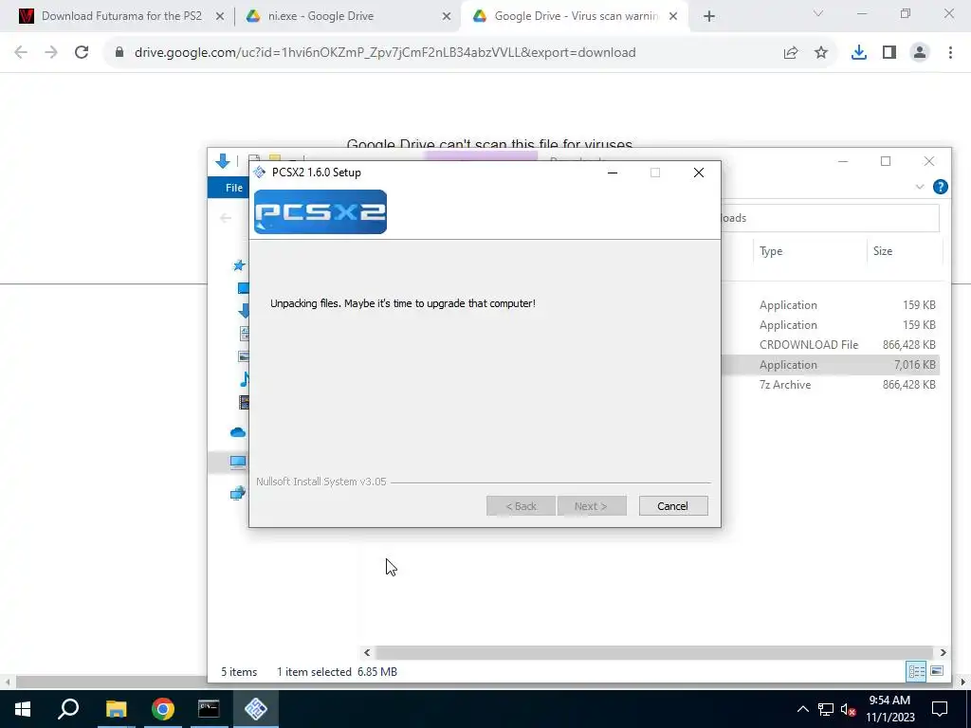971x728 pixels.
Task: Select OneDrive cloud icon in Explorer sidebar
Action: click(238, 432)
